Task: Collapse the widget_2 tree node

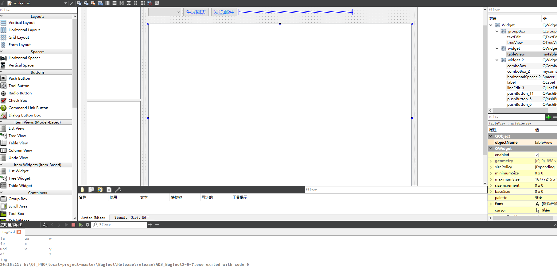Action: click(x=497, y=60)
